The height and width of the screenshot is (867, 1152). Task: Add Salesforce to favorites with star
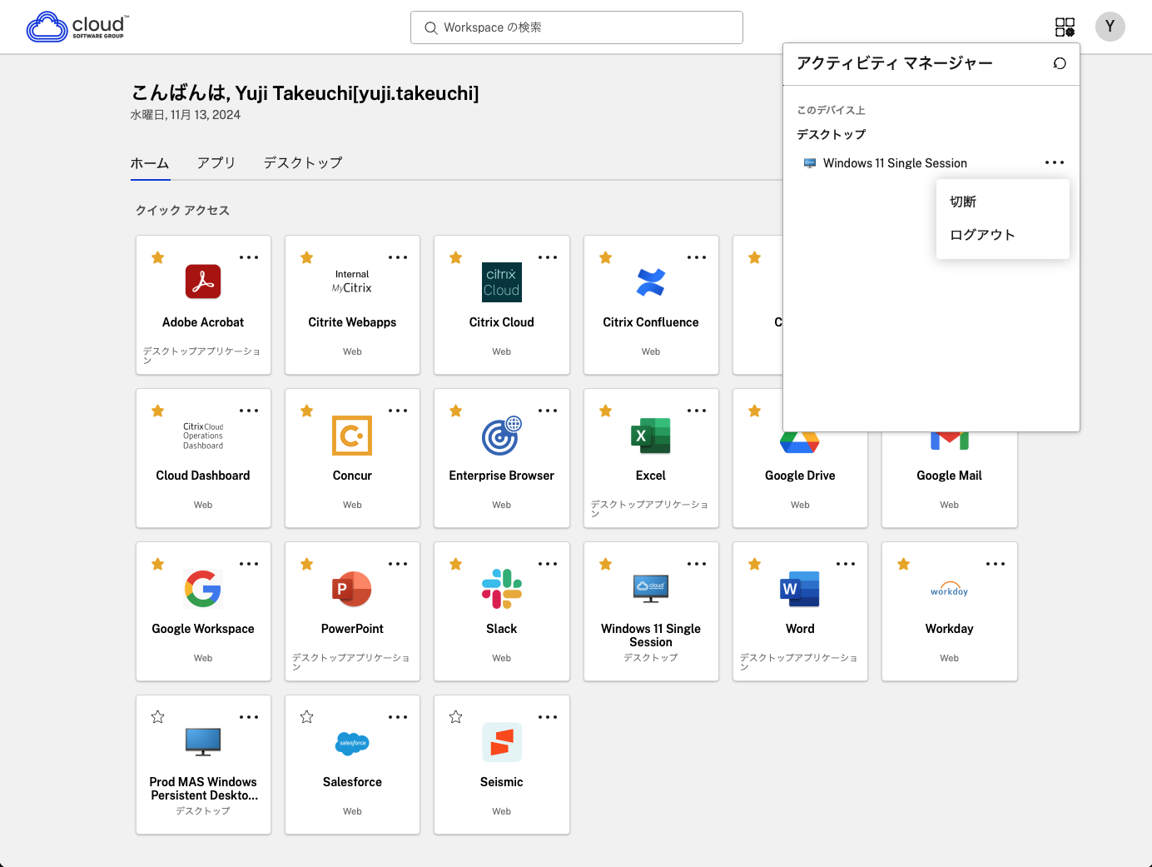point(306,717)
